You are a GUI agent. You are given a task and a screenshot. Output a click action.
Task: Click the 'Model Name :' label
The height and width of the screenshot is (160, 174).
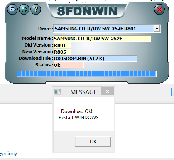38,38
